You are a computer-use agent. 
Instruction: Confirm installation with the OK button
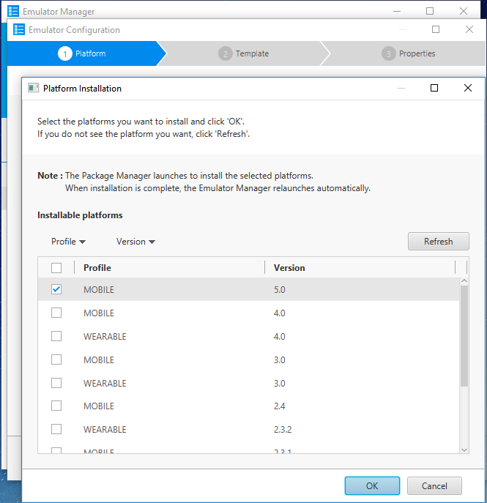pos(372,485)
